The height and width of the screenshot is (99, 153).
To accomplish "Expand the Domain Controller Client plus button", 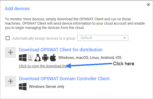I will coord(10,81).
